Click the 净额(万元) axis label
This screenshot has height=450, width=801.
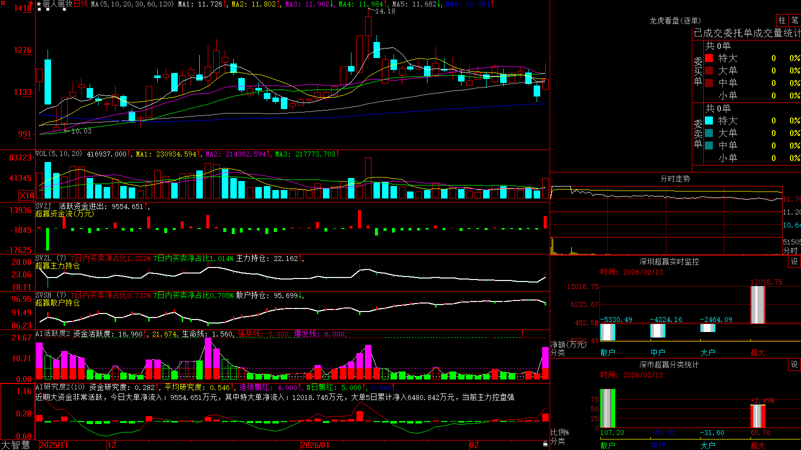569,344
